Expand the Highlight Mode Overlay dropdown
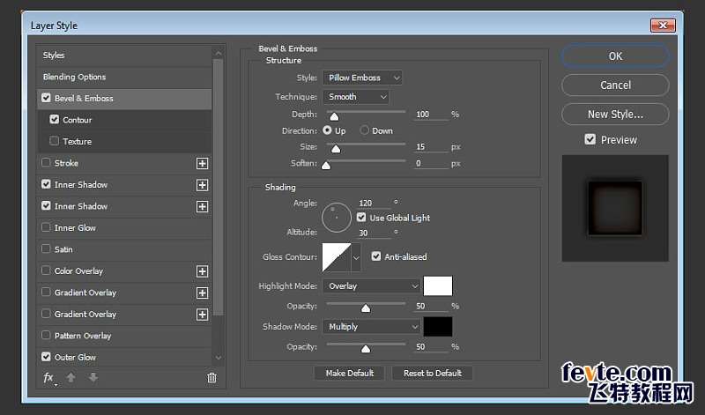This screenshot has height=415, width=705. pyautogui.click(x=371, y=286)
